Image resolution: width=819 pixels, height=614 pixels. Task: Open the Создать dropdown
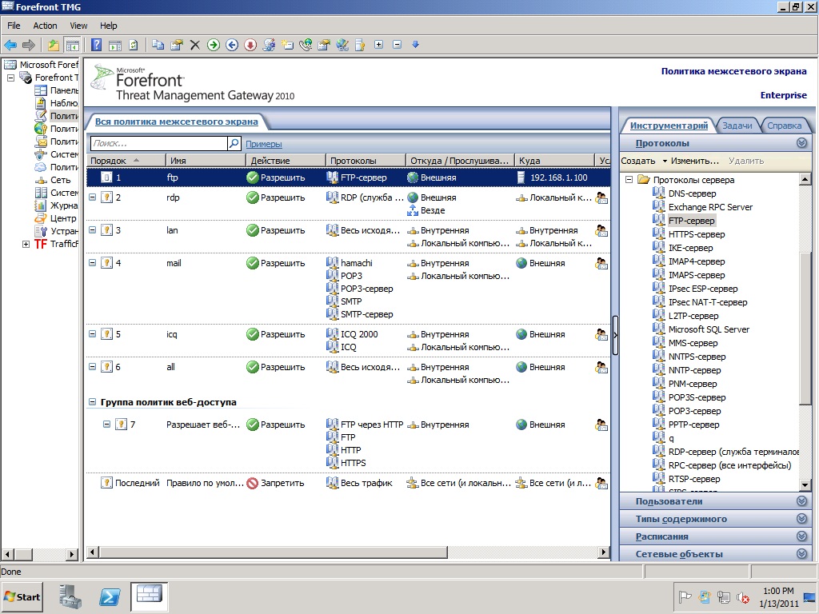click(643, 161)
